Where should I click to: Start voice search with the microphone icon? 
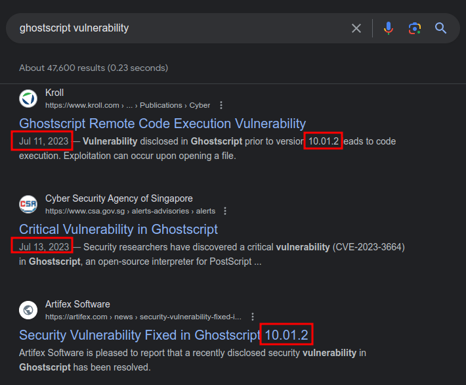(389, 28)
